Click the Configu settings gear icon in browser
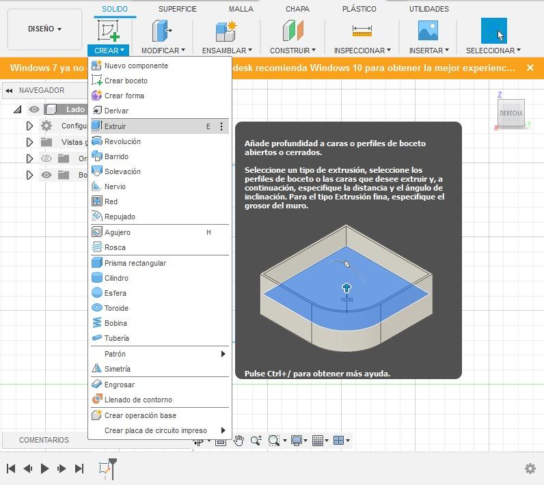The width and height of the screenshot is (544, 485). coord(46,126)
